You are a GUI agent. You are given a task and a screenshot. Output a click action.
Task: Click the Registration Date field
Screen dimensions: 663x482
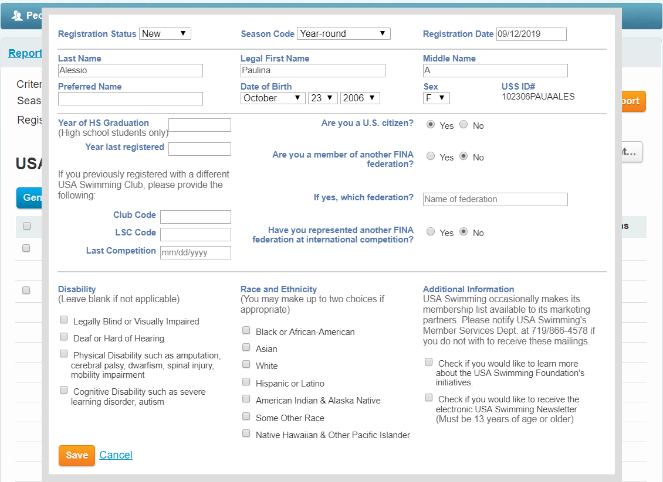[532, 34]
